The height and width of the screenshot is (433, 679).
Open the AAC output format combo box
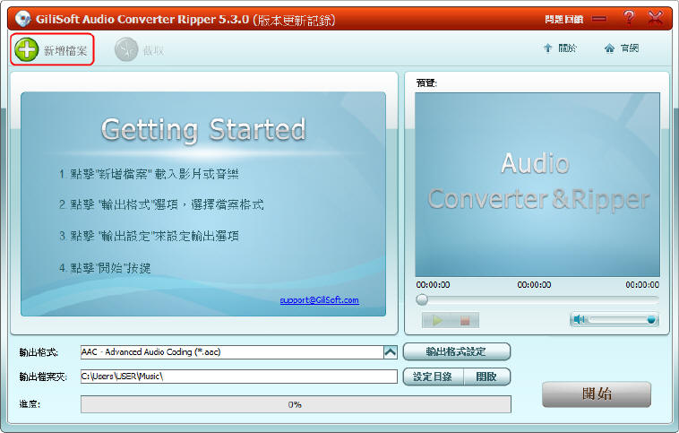(231, 352)
